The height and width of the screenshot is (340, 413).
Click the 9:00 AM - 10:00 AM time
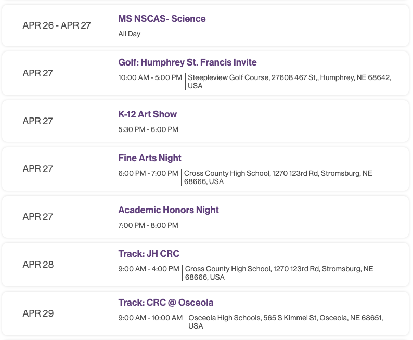click(150, 318)
